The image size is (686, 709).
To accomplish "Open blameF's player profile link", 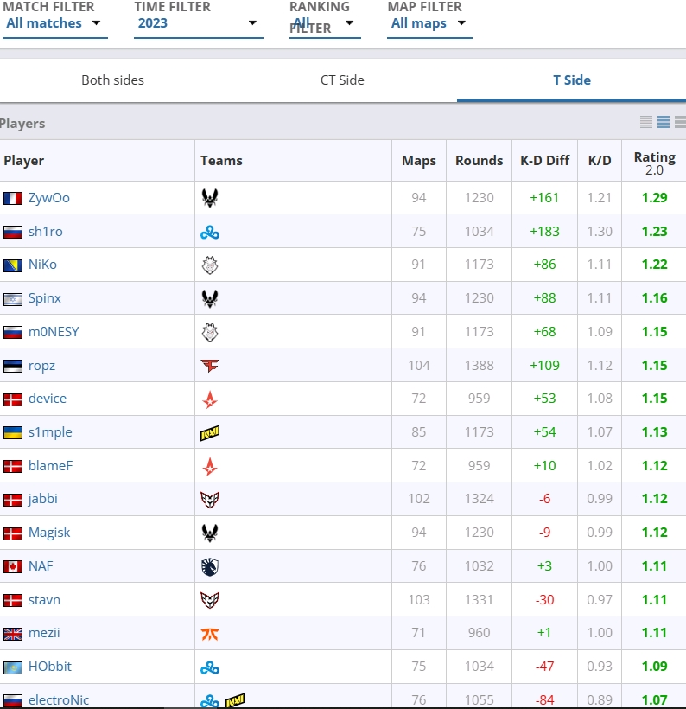I will point(51,466).
